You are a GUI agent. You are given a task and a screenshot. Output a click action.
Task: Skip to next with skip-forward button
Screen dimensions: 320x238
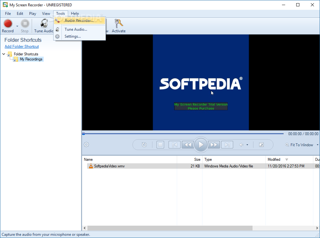coord(227,145)
